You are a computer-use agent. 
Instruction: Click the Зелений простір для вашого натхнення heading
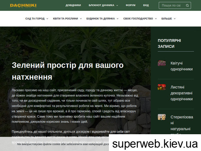coord(68,71)
